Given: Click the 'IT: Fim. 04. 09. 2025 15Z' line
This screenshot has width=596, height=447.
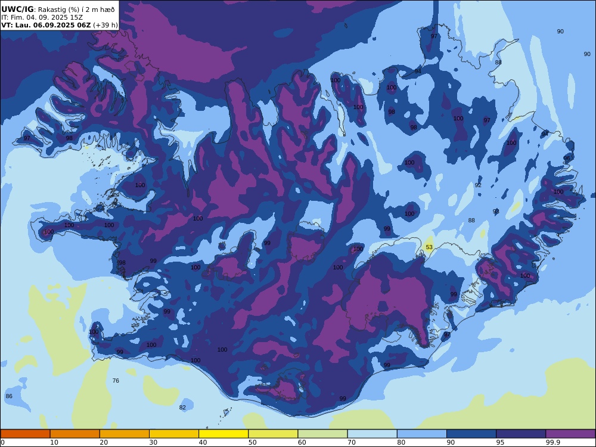Looking at the screenshot, I should pyautogui.click(x=42, y=17).
